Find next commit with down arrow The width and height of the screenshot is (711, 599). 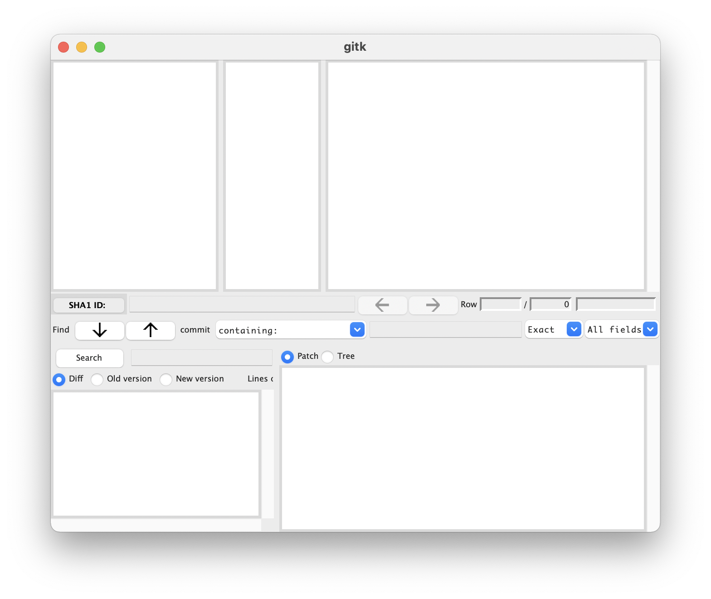(x=100, y=330)
